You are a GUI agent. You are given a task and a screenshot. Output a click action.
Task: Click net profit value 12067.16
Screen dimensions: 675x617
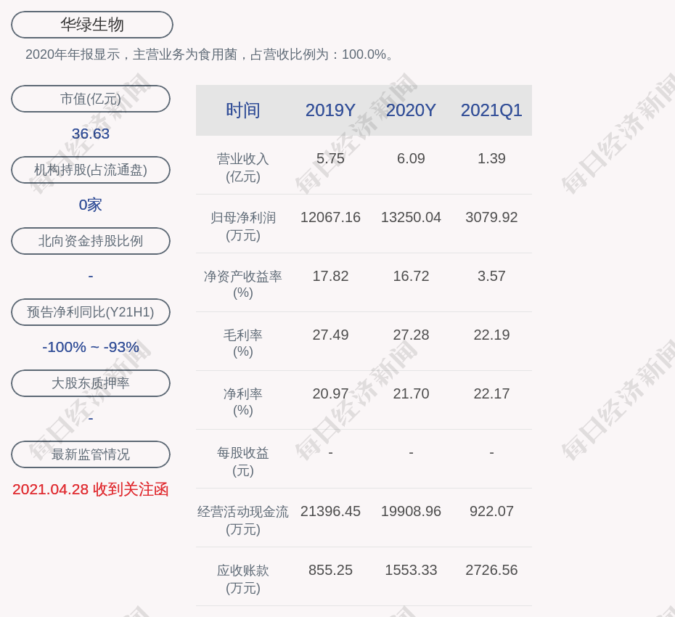(x=330, y=217)
